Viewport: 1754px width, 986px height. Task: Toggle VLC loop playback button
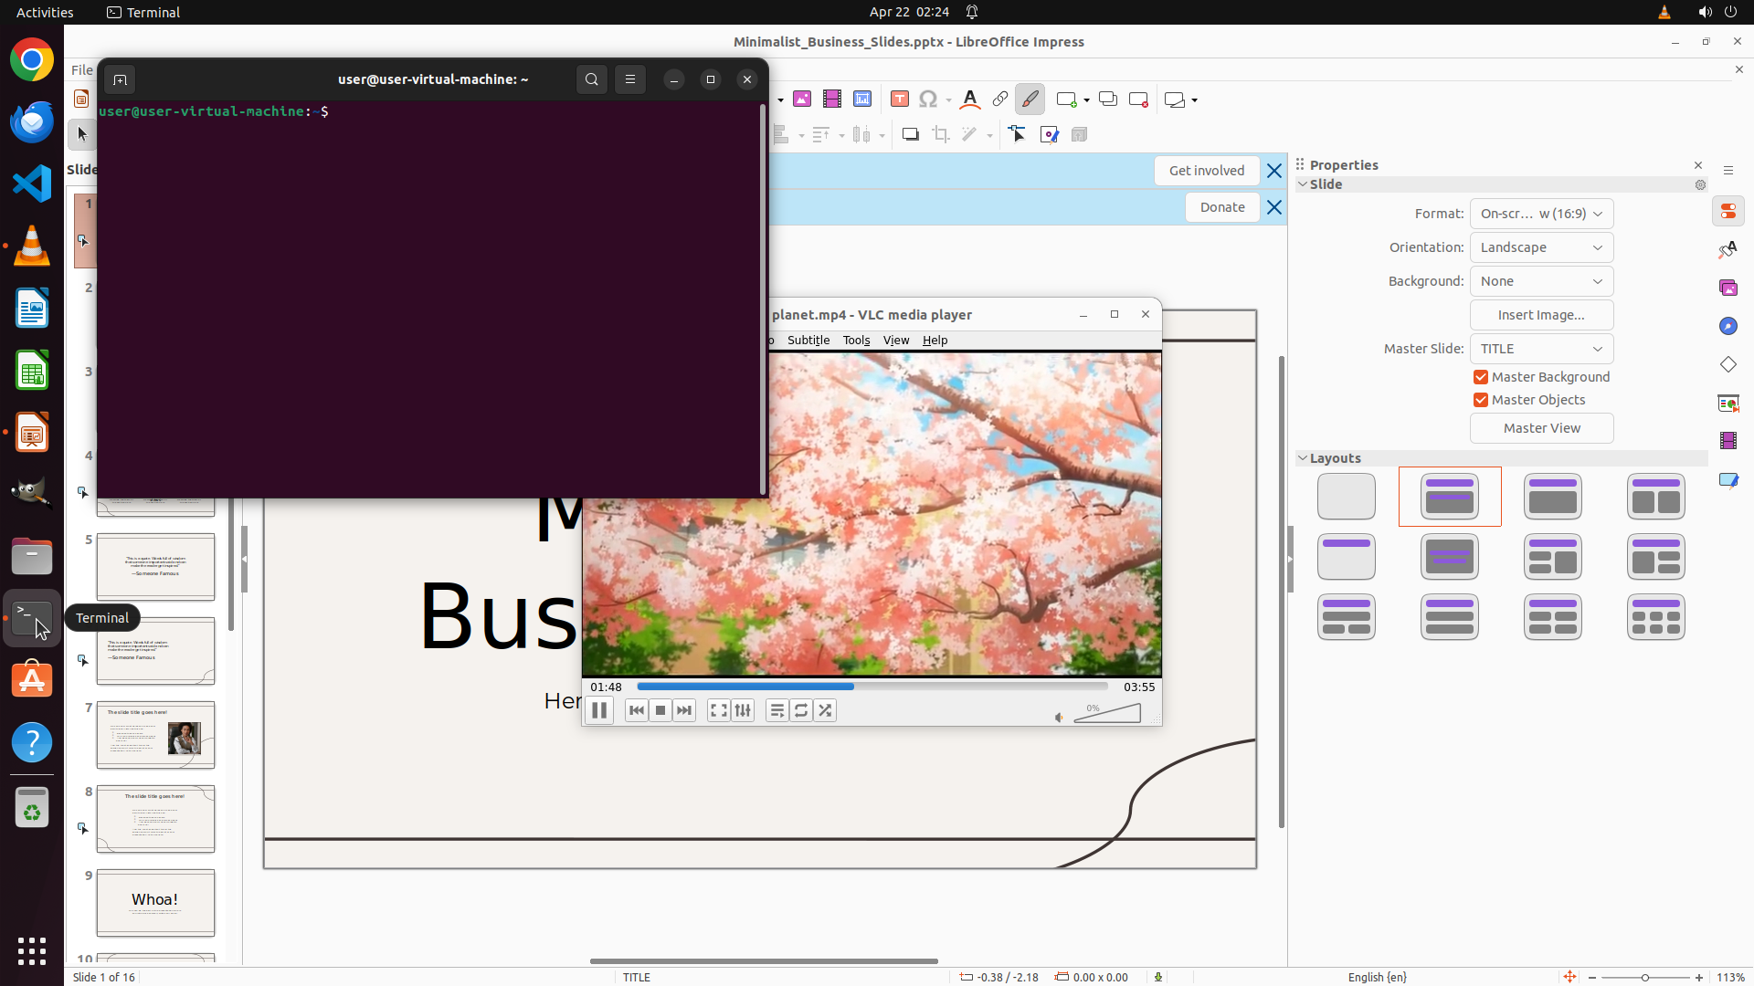[801, 710]
